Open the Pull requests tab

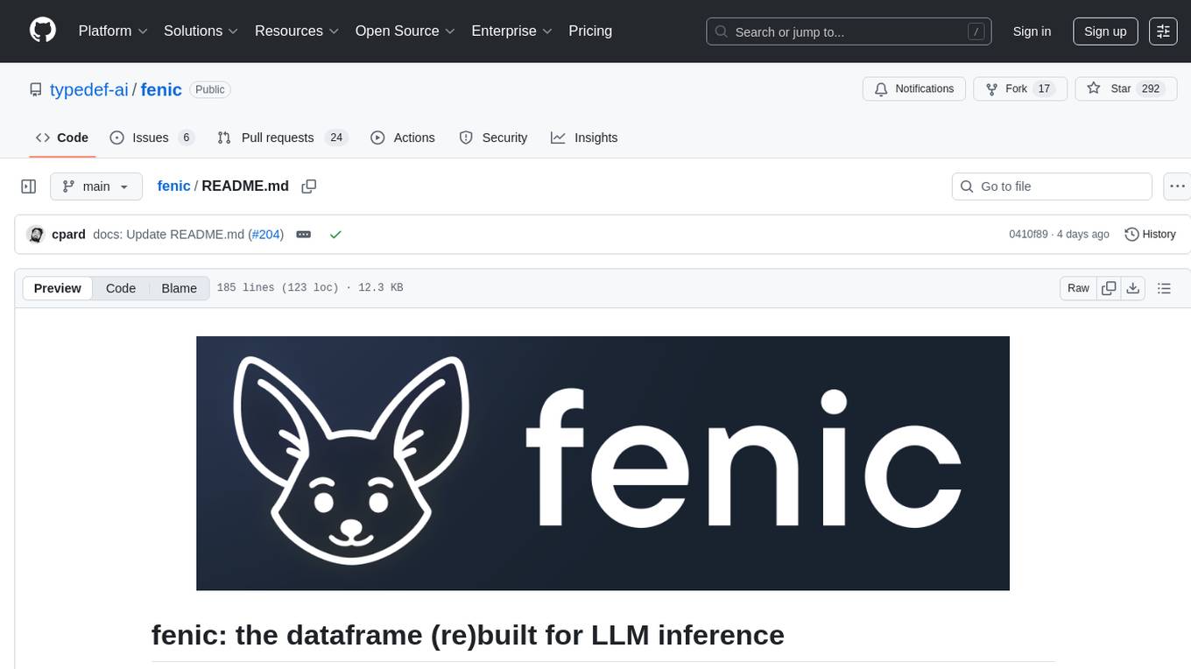tap(282, 137)
